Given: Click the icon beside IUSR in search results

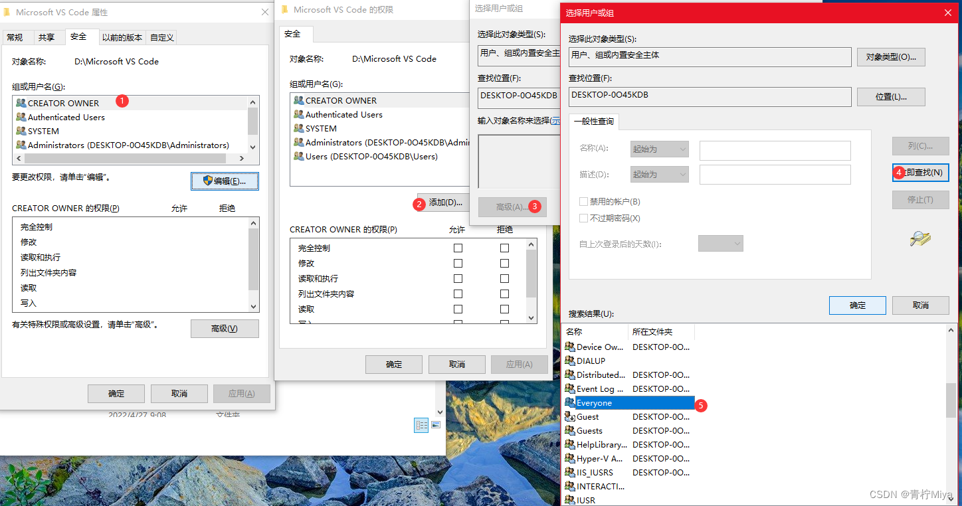Looking at the screenshot, I should coord(569,500).
